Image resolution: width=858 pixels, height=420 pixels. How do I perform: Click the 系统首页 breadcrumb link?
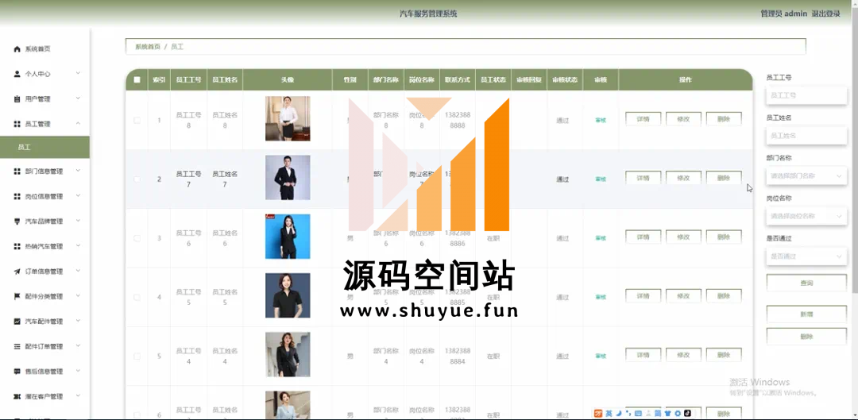(148, 47)
